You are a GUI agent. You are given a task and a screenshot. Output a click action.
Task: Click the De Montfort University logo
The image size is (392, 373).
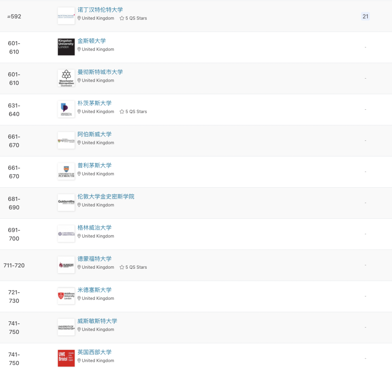click(x=66, y=265)
